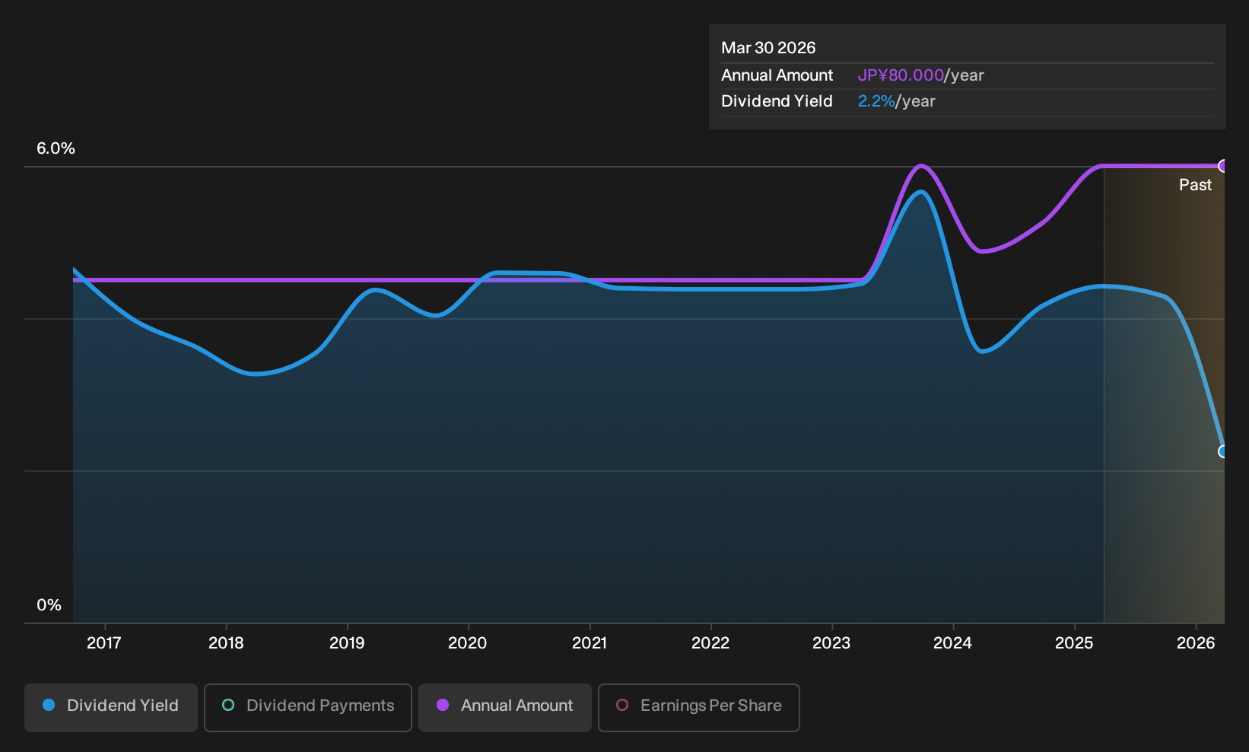Click the 2025 x-axis label
Screen dimensions: 1249x752
(x=1074, y=643)
